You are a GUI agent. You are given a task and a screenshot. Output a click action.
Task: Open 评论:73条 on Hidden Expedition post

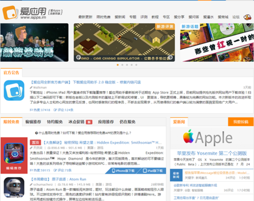(x=62, y=170)
